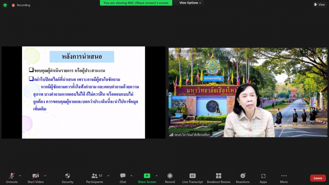
Task: Click the green encryption shield icon
Action: [5, 5]
